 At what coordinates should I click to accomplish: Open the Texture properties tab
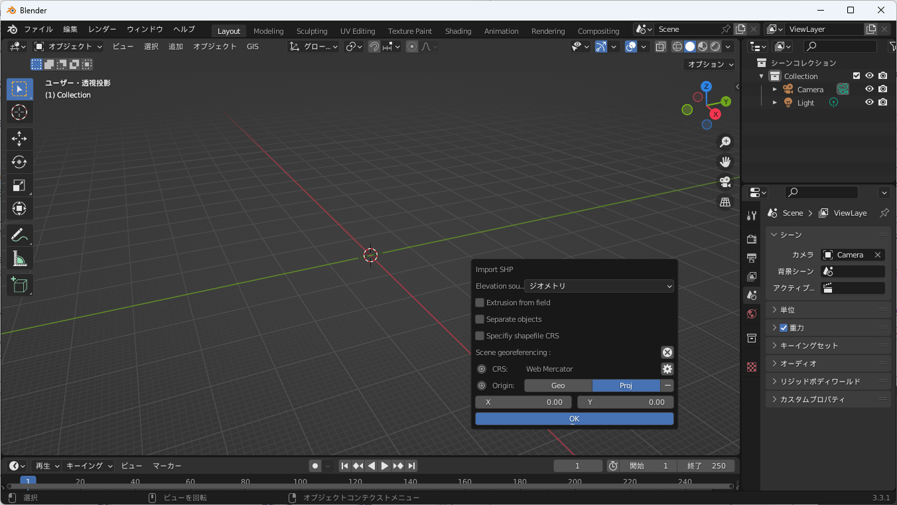click(x=752, y=367)
